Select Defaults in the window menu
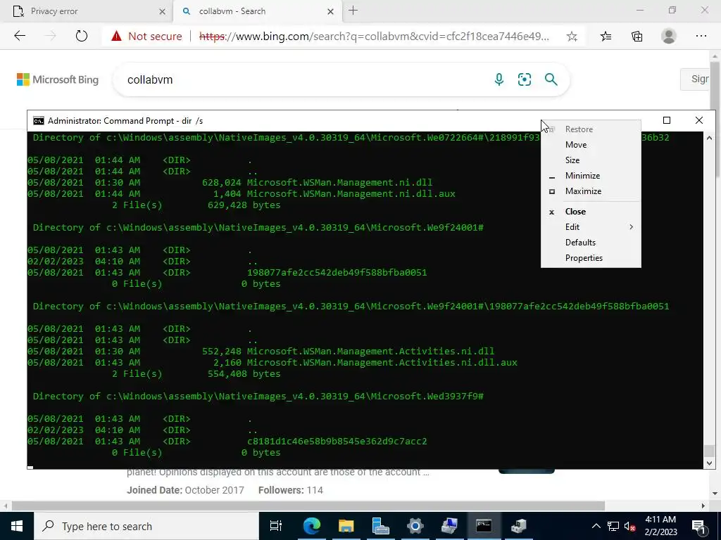Screen dimensions: 721x540 coord(591,243)
